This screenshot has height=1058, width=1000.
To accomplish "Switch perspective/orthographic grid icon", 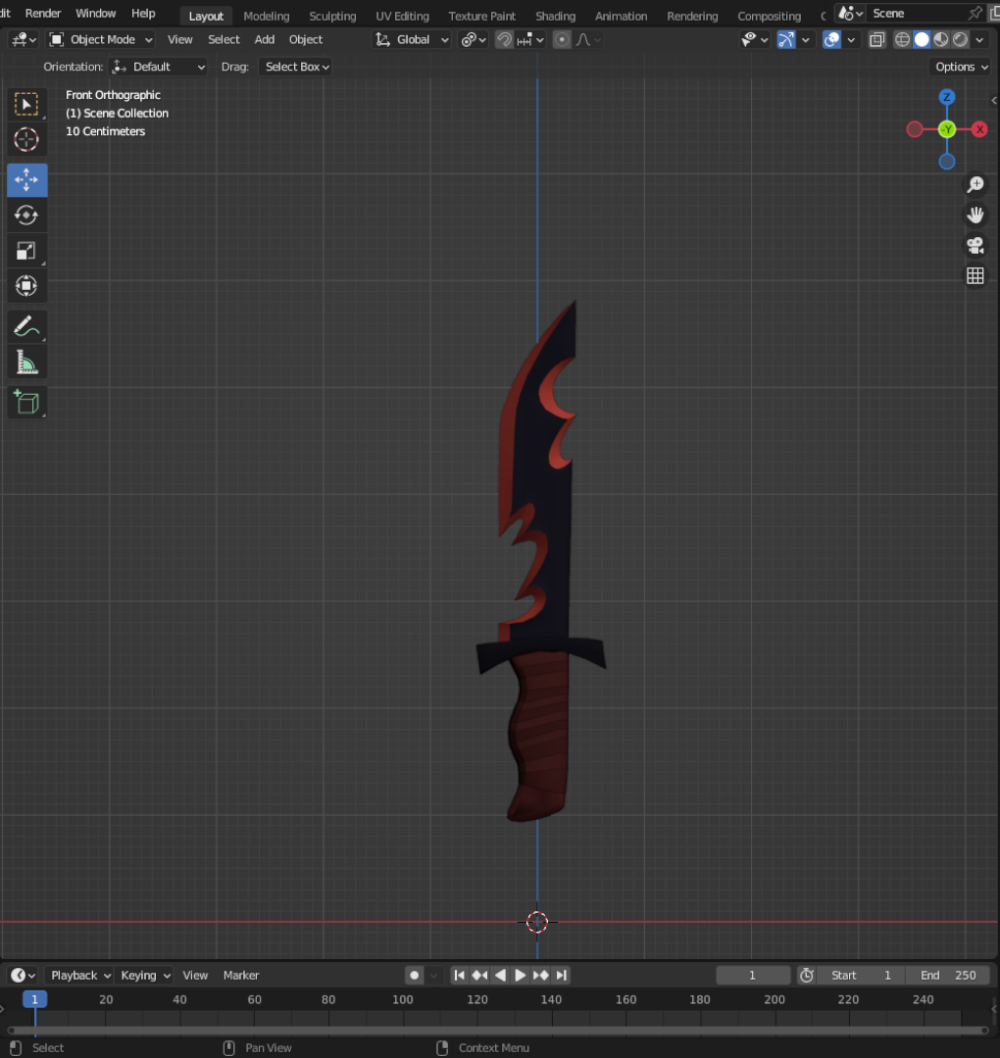I will pyautogui.click(x=975, y=275).
